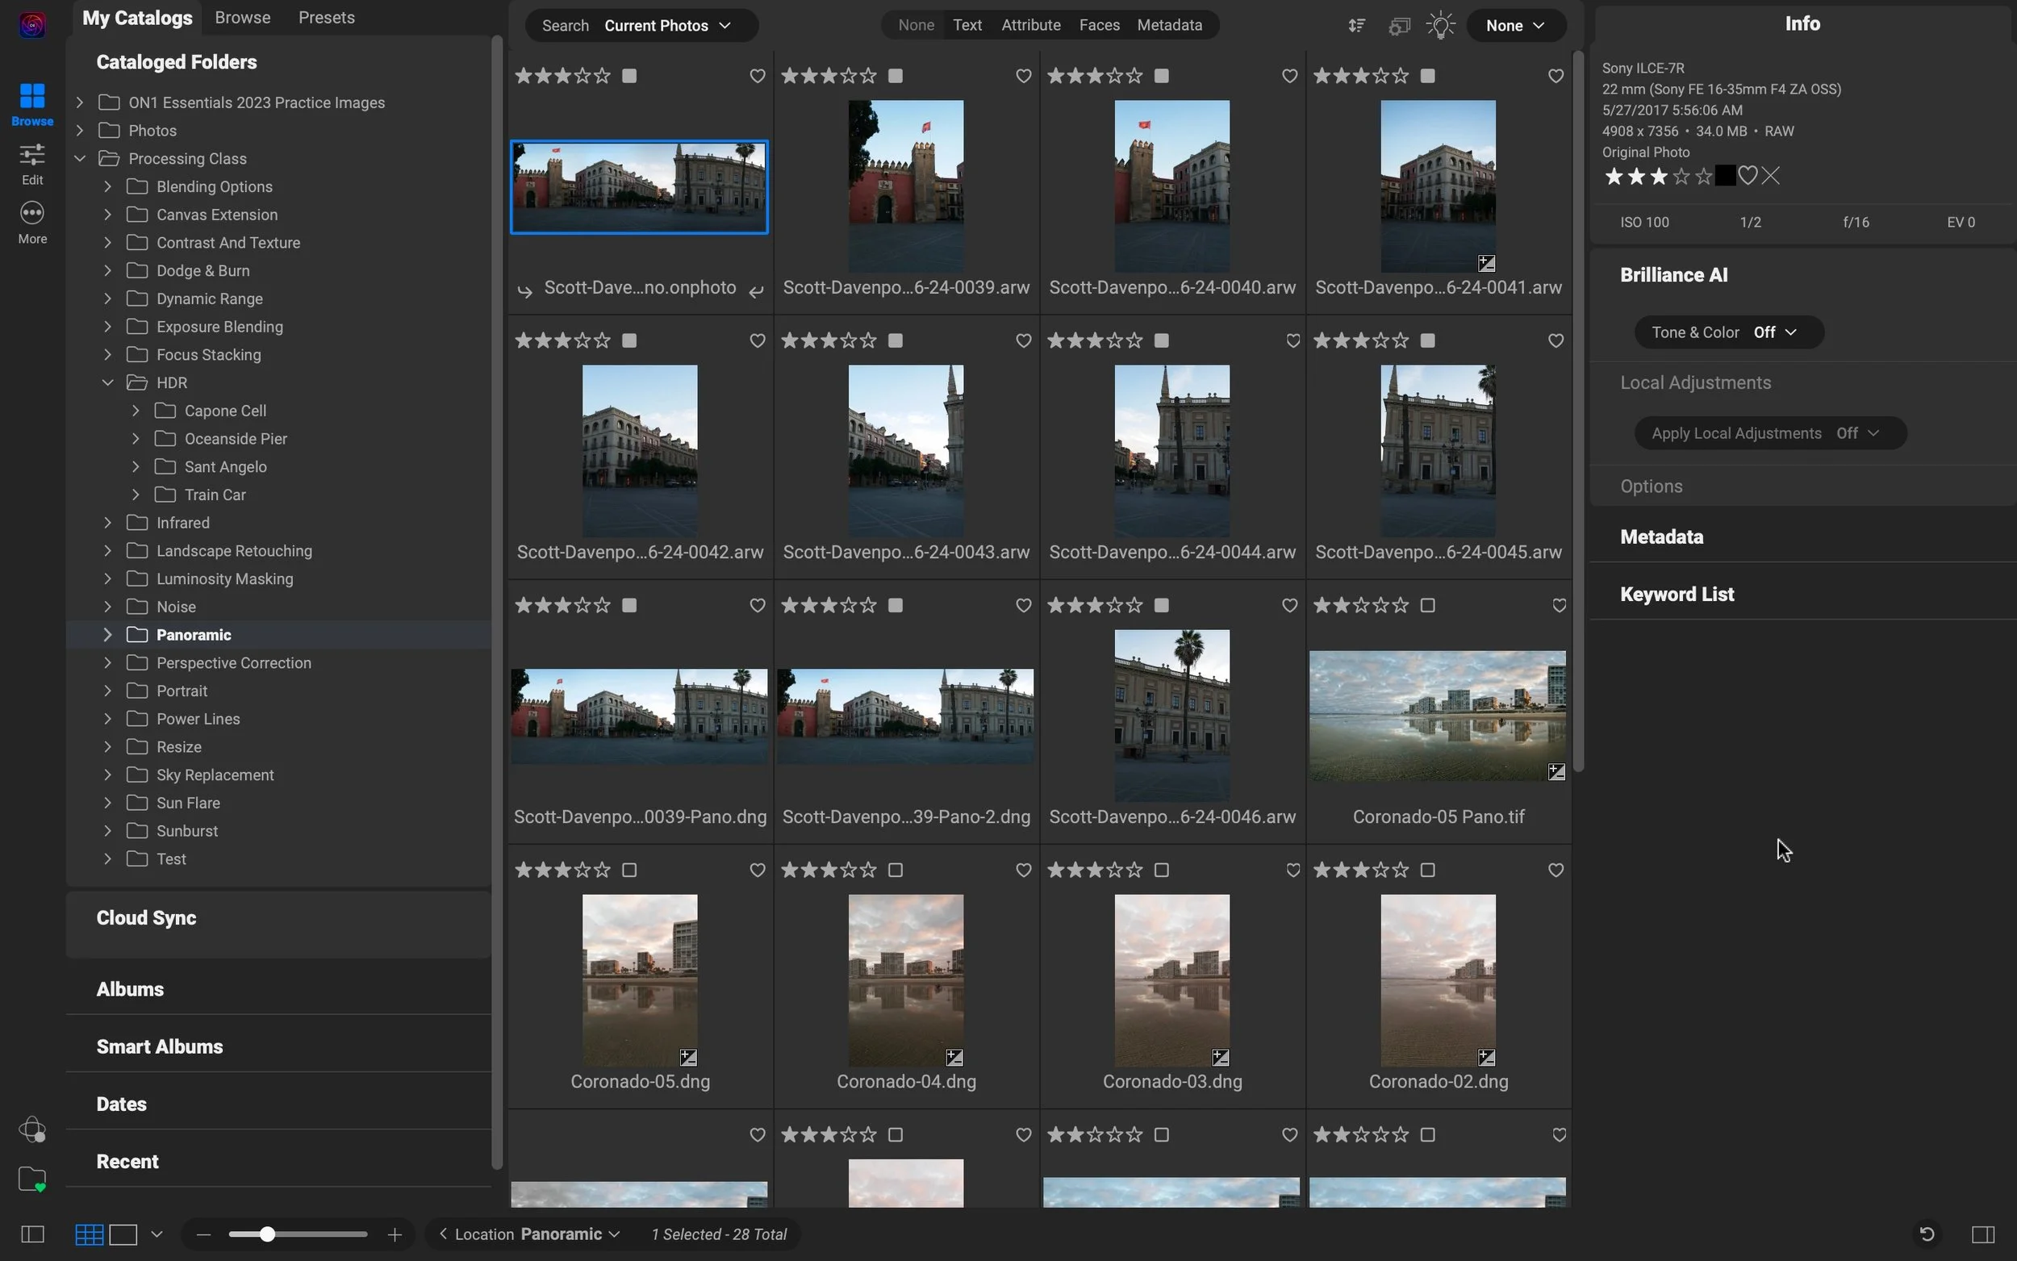Click edited badge on Coronado-05.dng thumbnail
This screenshot has width=2017, height=1261.
tap(688, 1058)
